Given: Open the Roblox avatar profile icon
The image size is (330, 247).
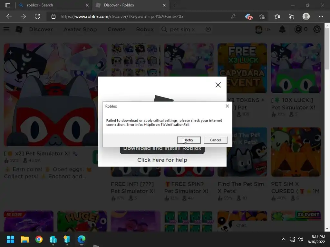Looking at the screenshot, I should [x=259, y=29].
